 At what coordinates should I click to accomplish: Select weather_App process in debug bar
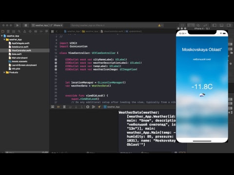click(112, 107)
